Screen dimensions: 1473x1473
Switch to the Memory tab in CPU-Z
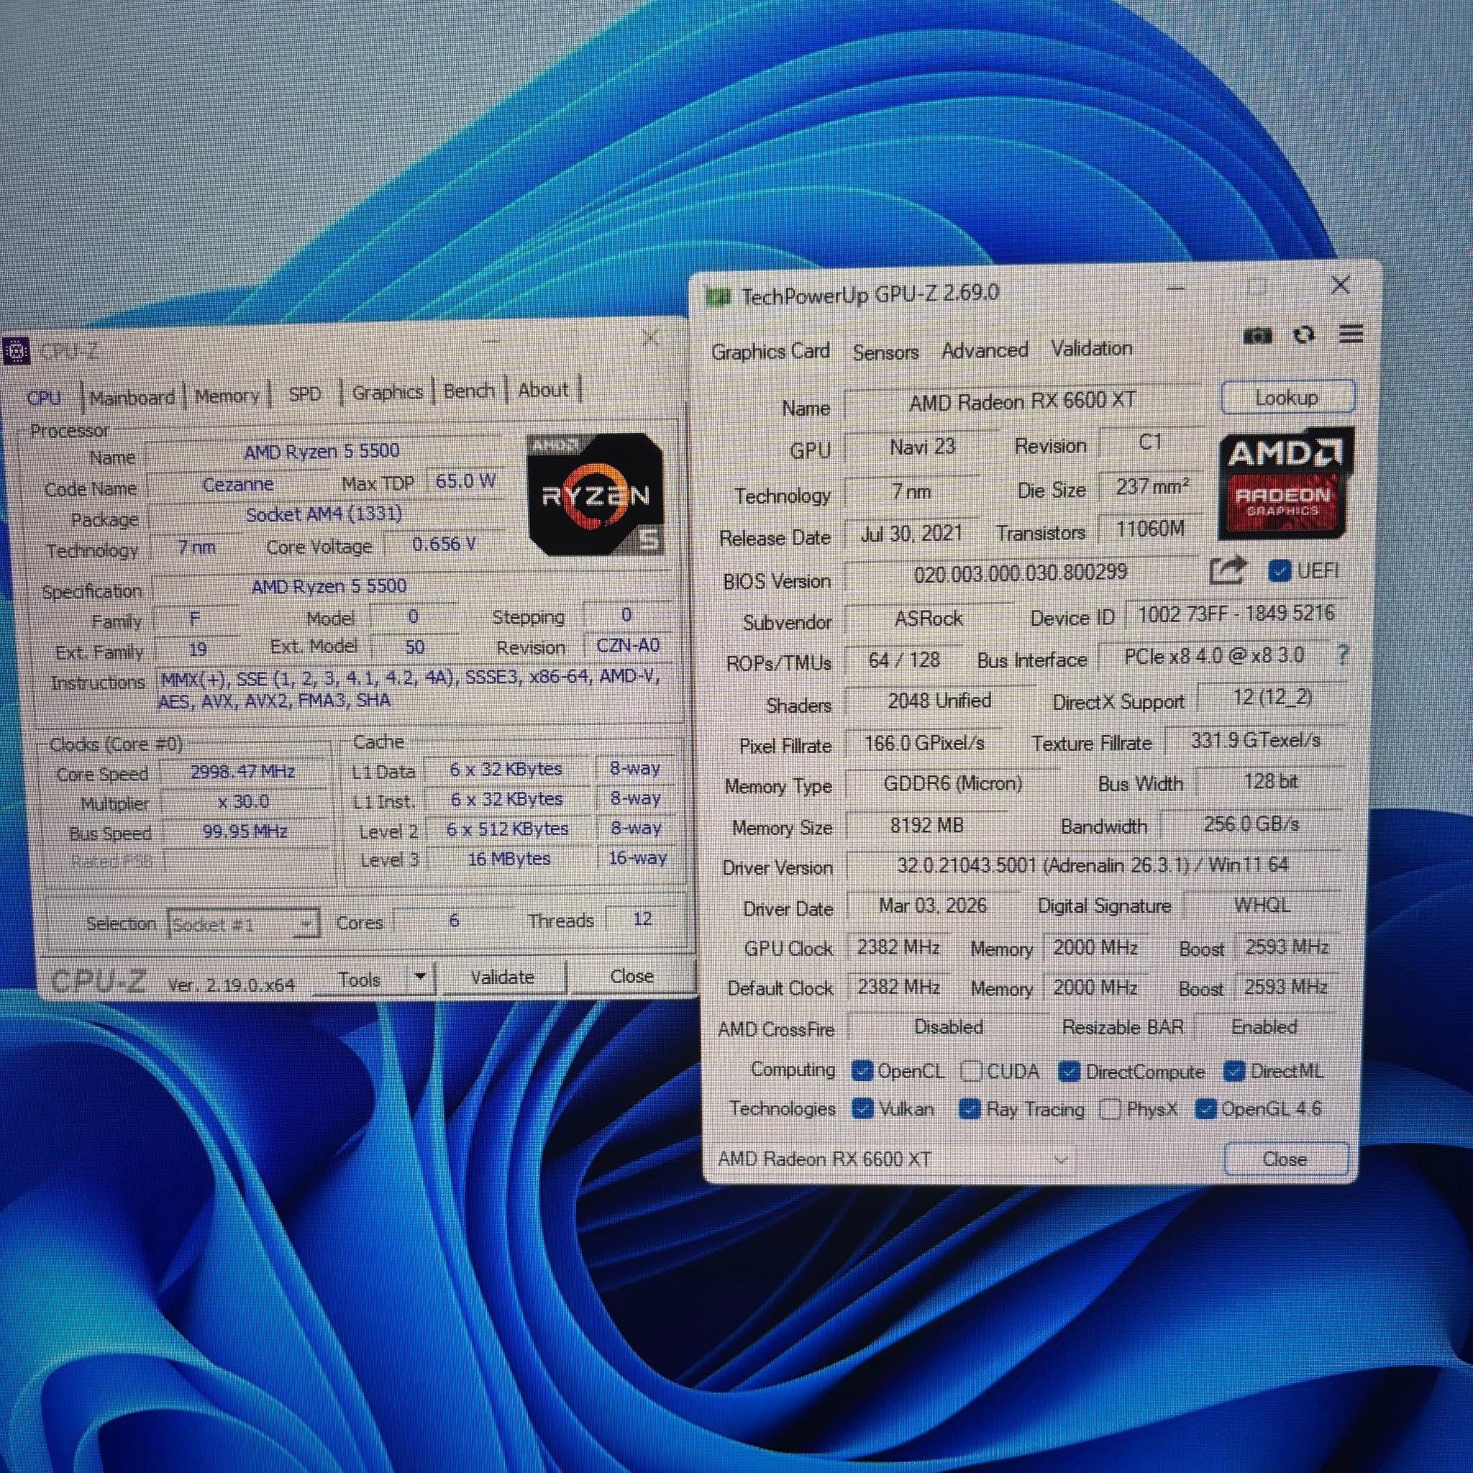[227, 396]
